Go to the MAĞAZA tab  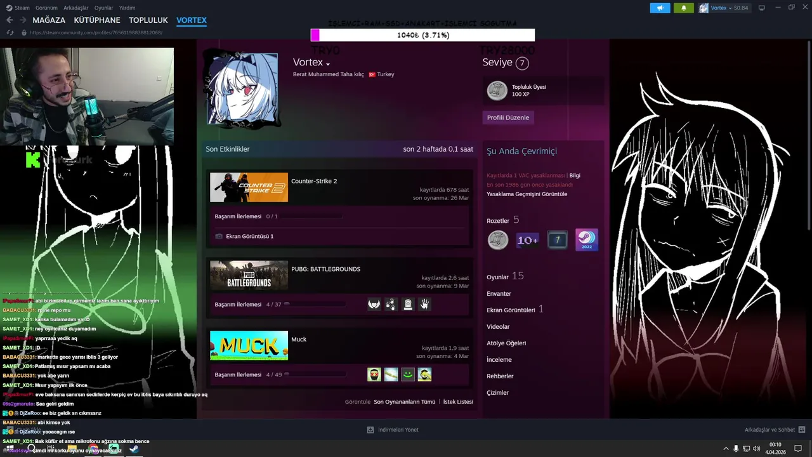pyautogui.click(x=49, y=20)
